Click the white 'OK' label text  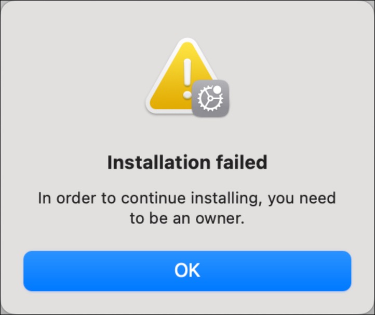pyautogui.click(x=187, y=270)
